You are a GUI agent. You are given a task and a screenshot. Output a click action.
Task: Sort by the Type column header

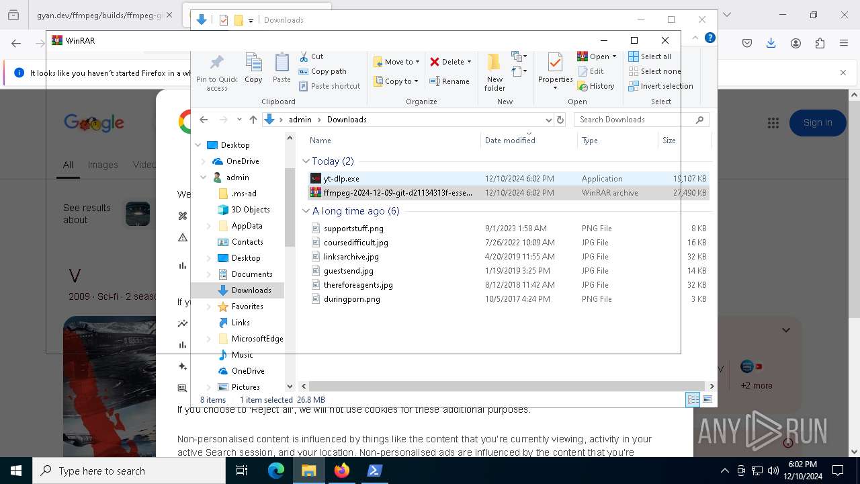click(618, 140)
